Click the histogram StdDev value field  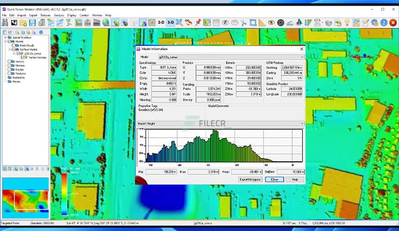291,172
